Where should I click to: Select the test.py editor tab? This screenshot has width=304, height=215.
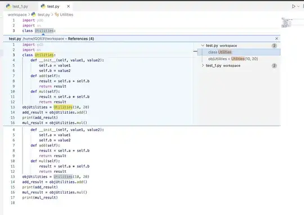[53, 6]
